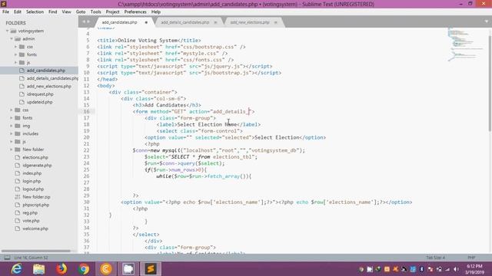This screenshot has width=492, height=276.
Task: Open the Tools menu
Action: (x=95, y=12)
